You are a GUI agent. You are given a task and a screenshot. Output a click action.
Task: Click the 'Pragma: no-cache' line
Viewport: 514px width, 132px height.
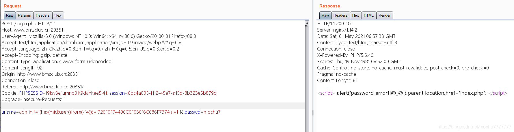point(336,74)
